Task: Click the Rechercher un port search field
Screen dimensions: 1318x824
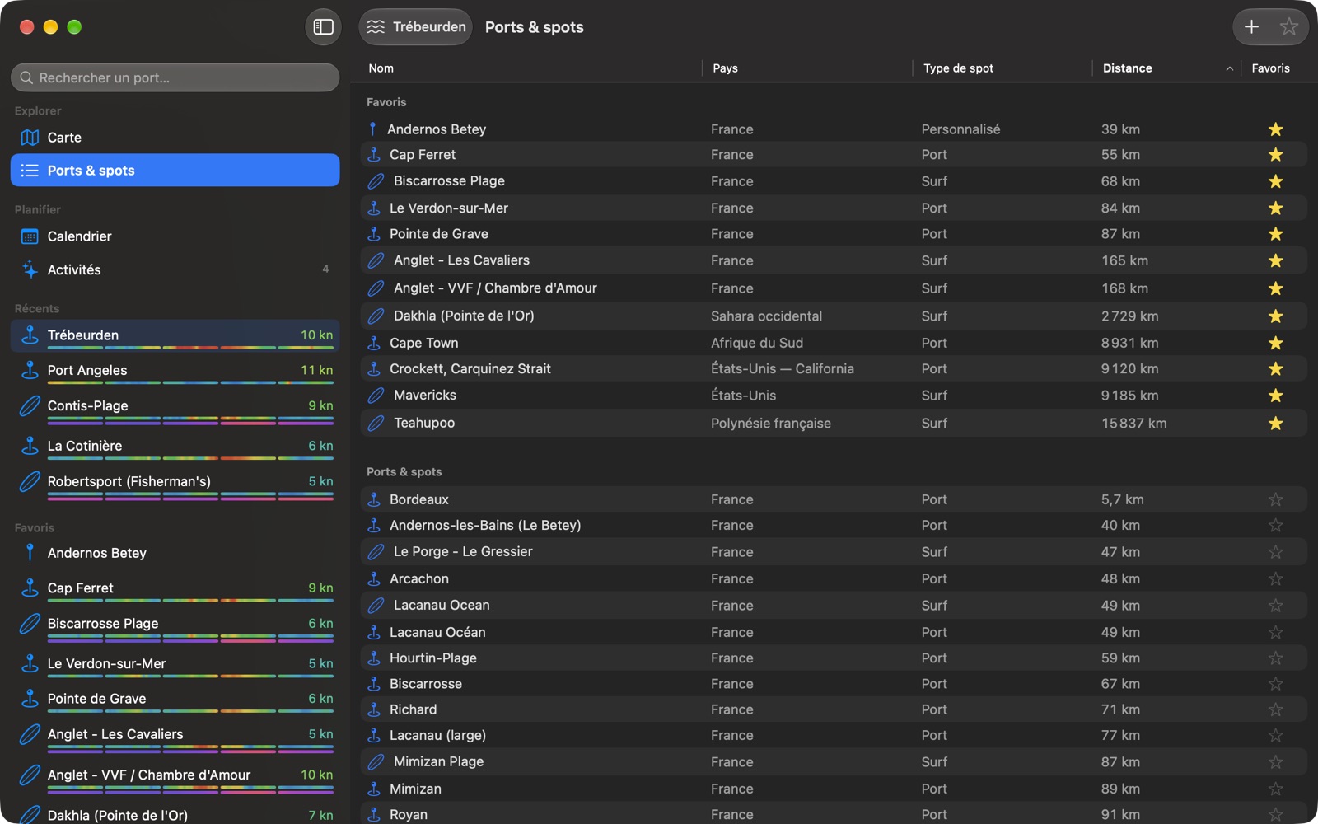Action: [x=175, y=77]
